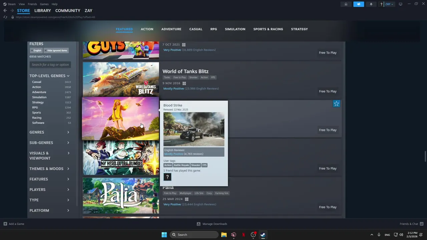Select the SPORTS & RACING category tab
The width and height of the screenshot is (427, 240).
click(x=268, y=29)
